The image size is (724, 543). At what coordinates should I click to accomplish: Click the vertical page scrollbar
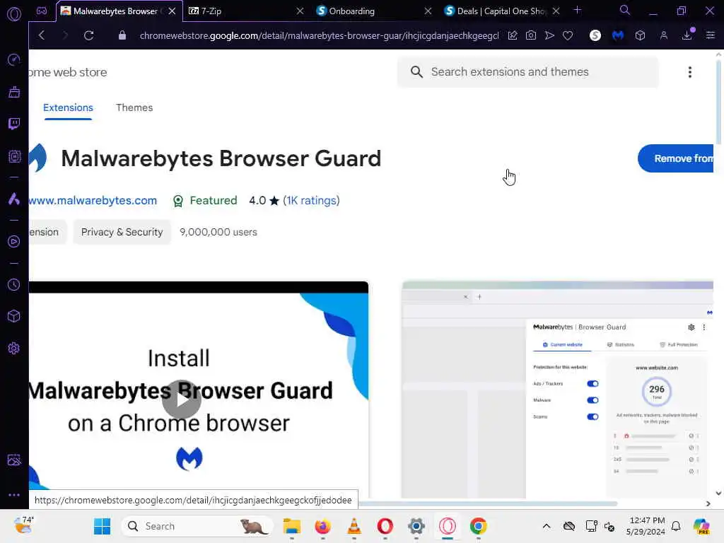[x=718, y=102]
